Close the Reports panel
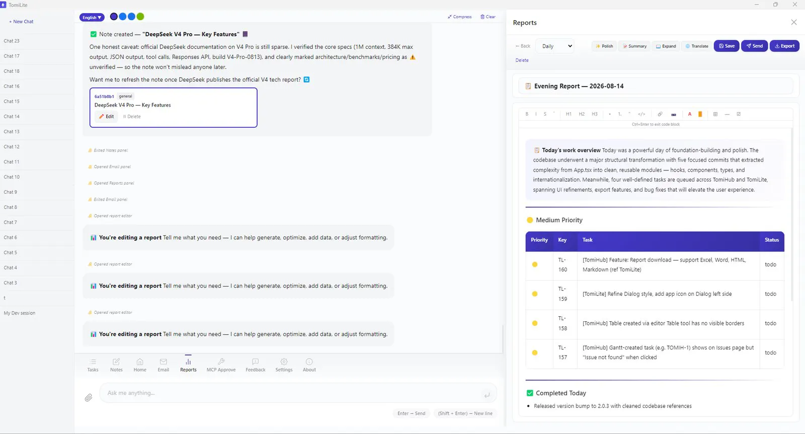Screen dimensions: 805x434 tap(794, 22)
